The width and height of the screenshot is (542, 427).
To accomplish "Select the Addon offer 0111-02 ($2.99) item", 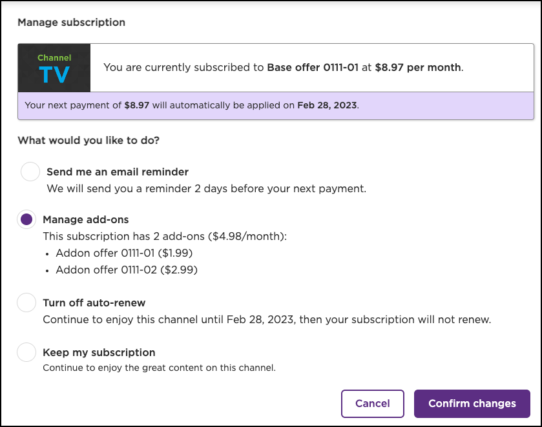I will pos(126,270).
